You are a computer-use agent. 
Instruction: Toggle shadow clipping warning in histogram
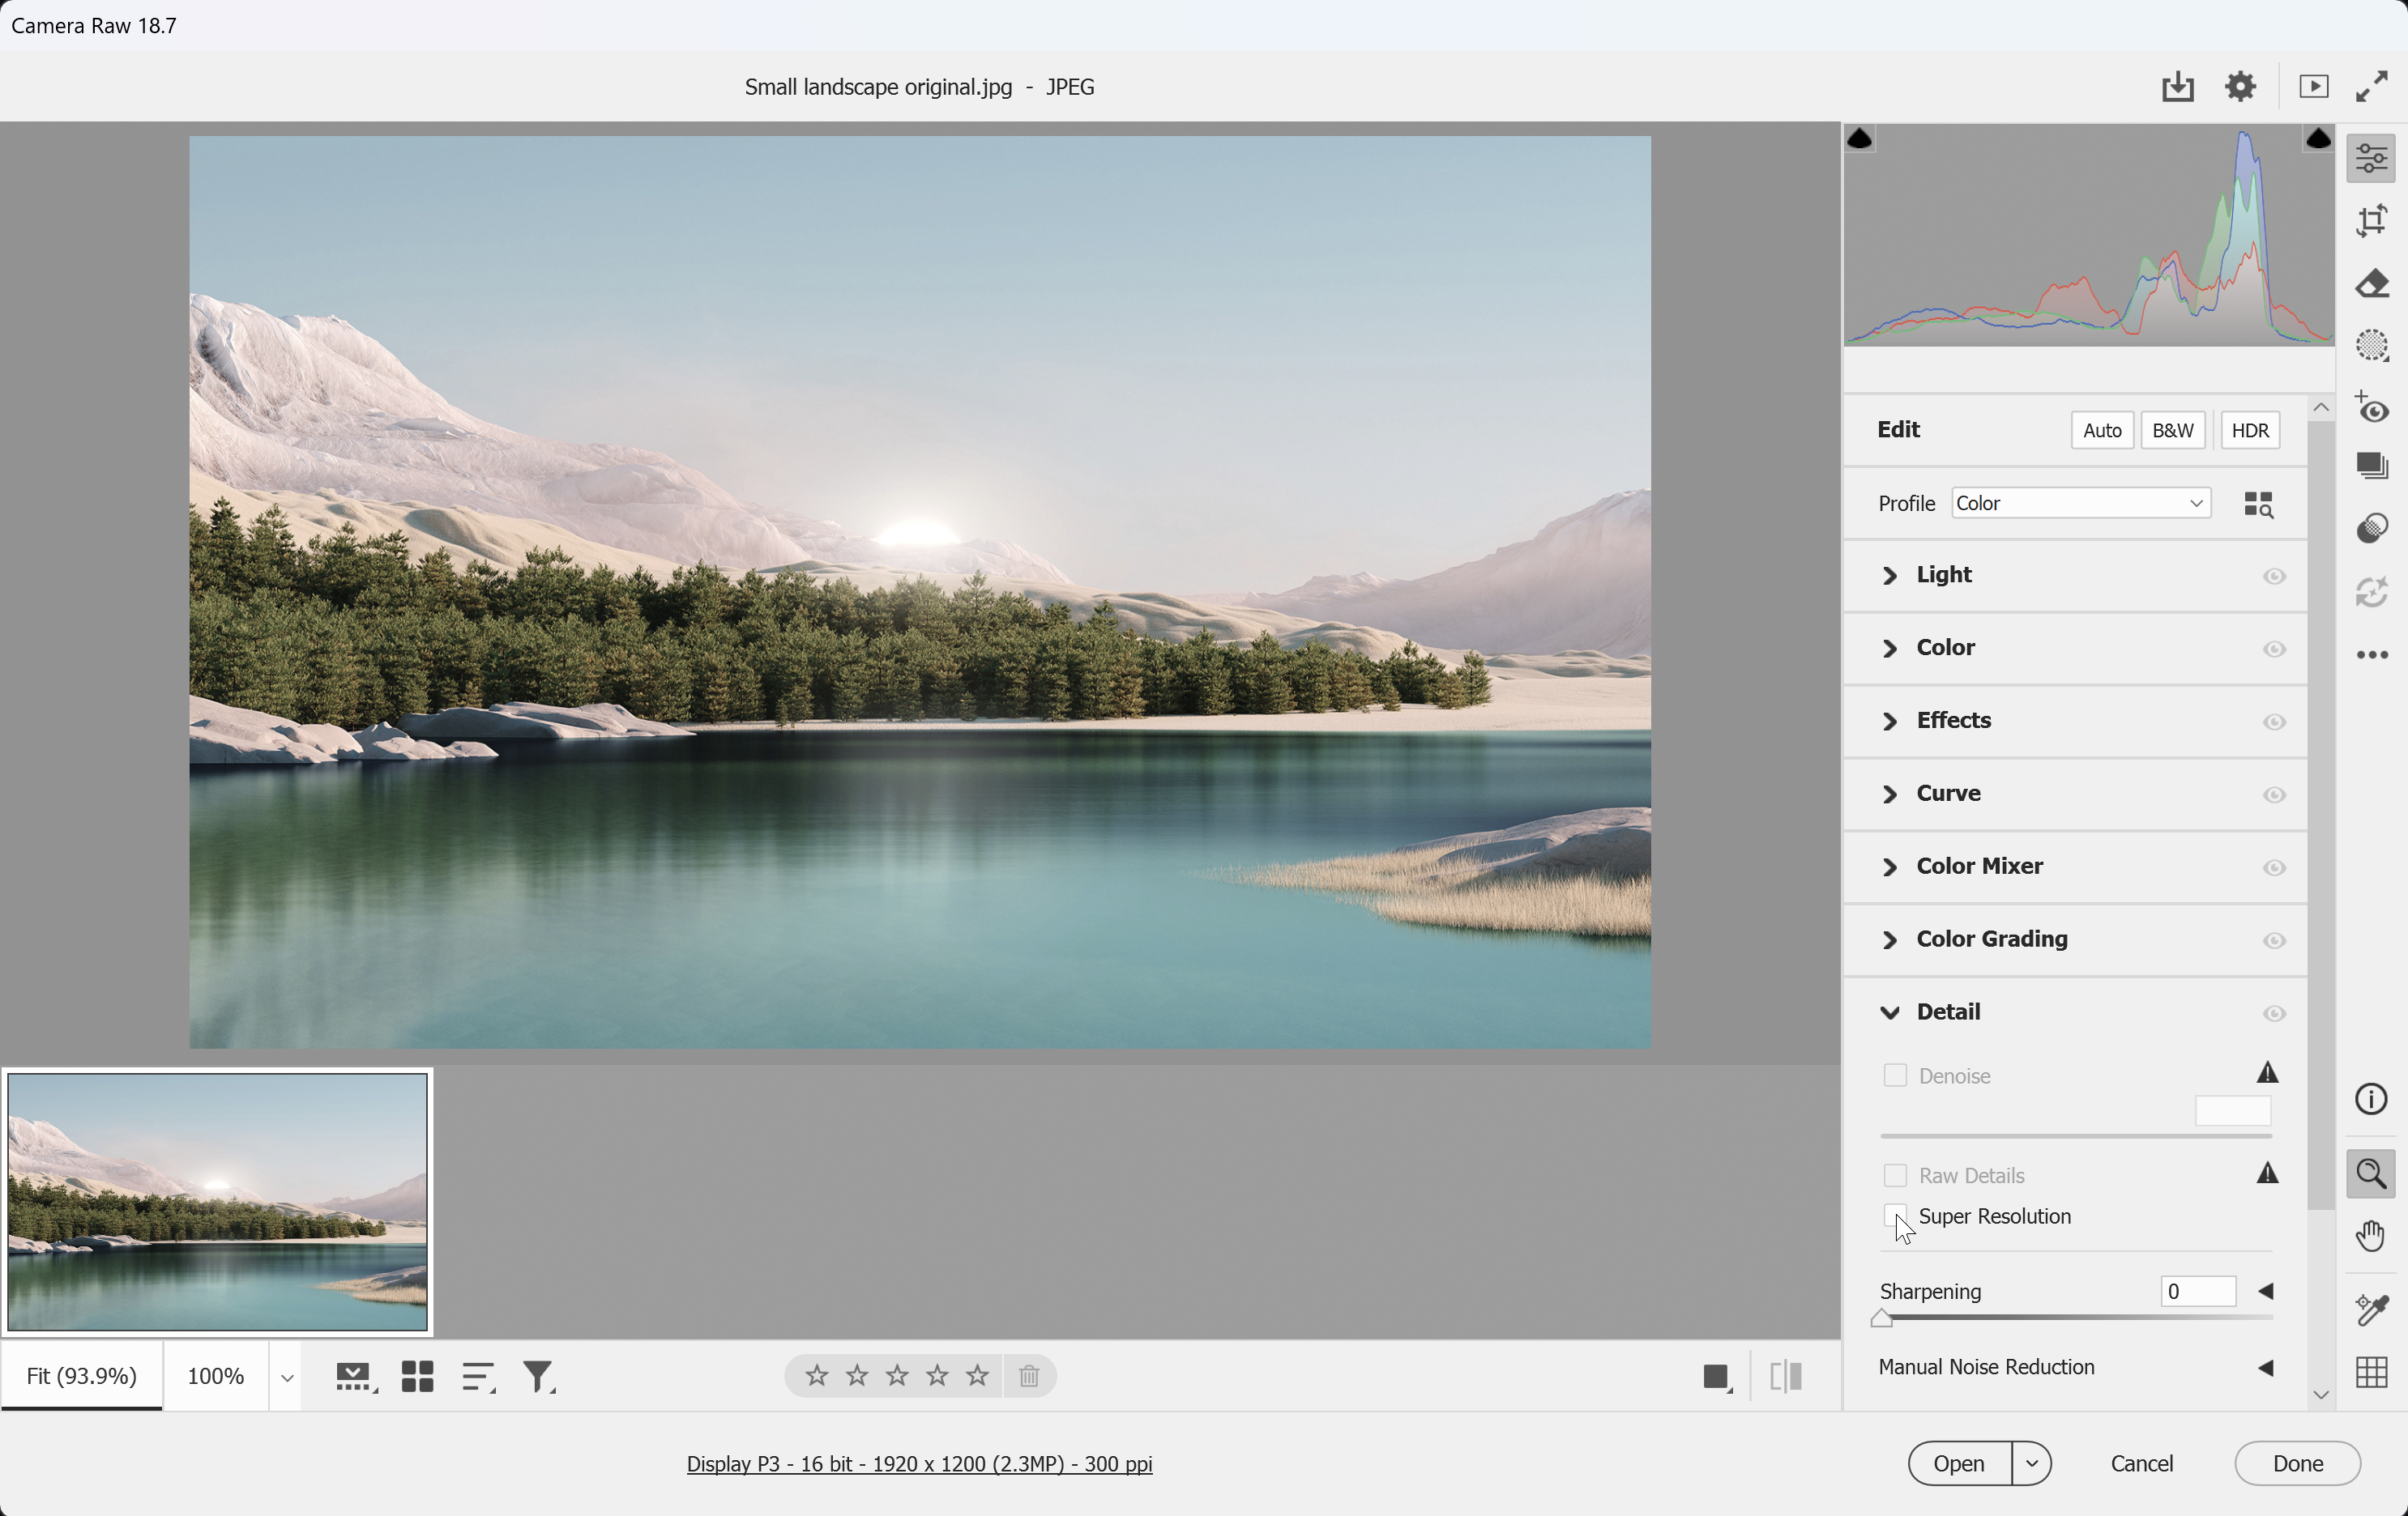(x=1859, y=138)
